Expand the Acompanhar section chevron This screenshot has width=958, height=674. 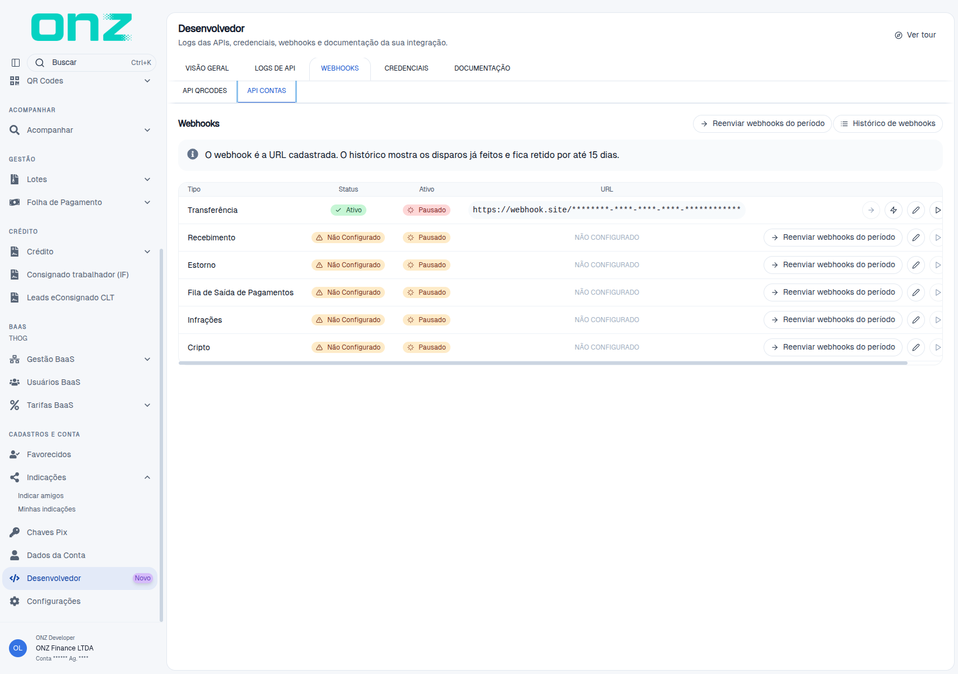(x=147, y=130)
